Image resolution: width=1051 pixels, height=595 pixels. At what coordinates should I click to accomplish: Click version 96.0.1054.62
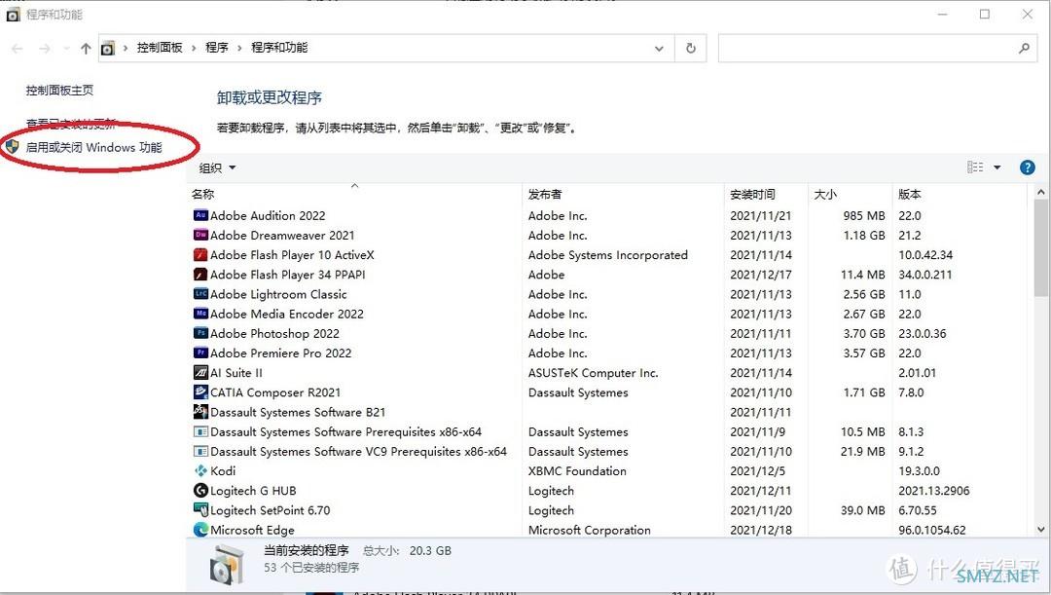[932, 530]
